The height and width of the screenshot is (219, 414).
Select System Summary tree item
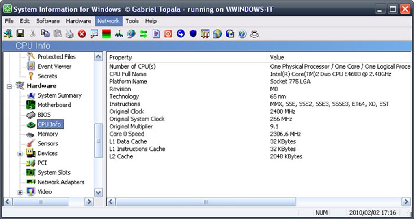point(59,95)
